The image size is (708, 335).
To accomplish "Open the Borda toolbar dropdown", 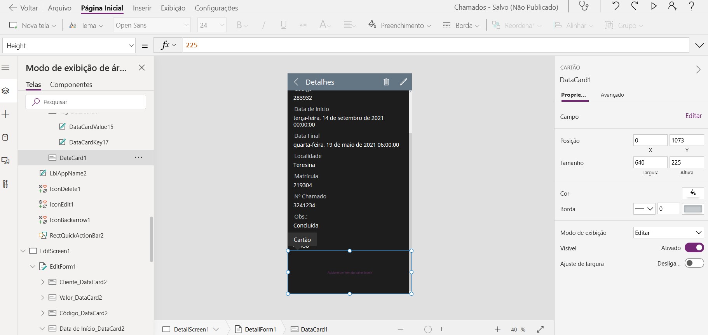I will tap(461, 25).
